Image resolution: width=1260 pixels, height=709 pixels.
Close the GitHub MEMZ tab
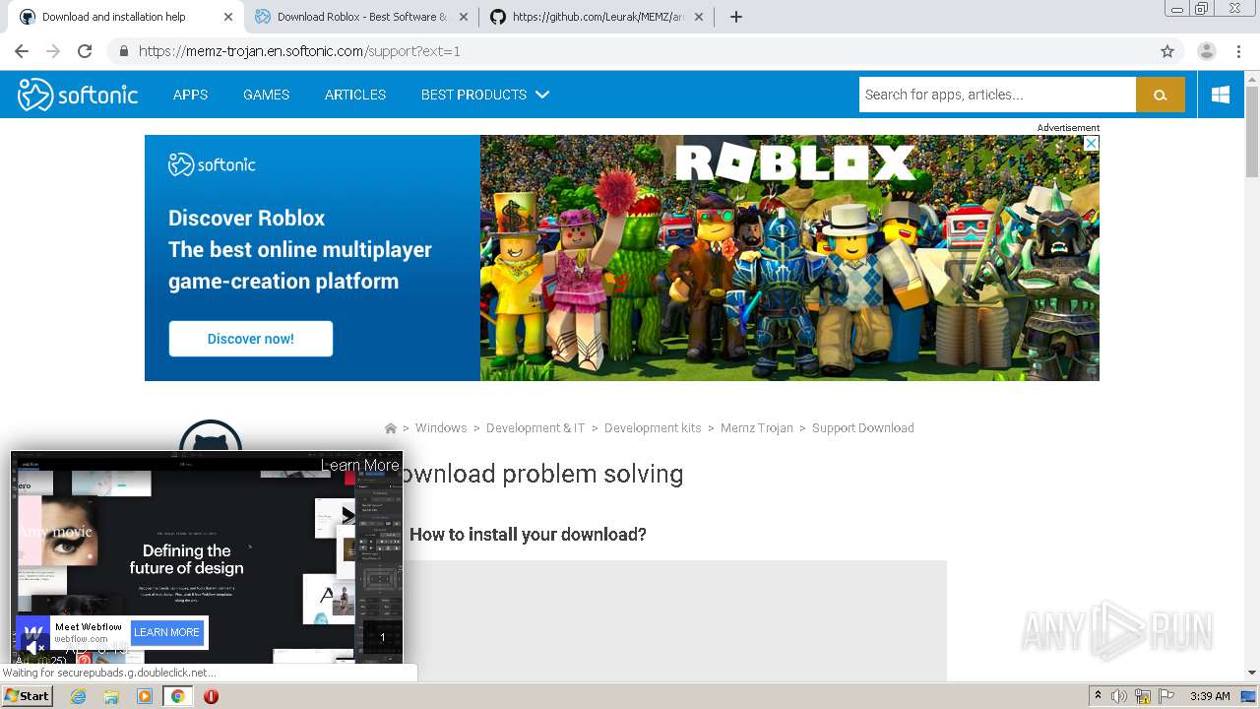(698, 17)
